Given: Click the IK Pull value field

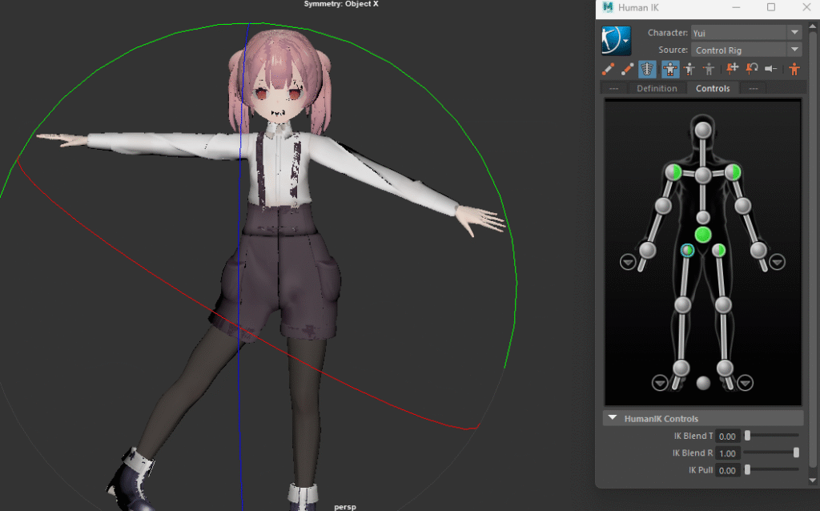Looking at the screenshot, I should point(727,471).
